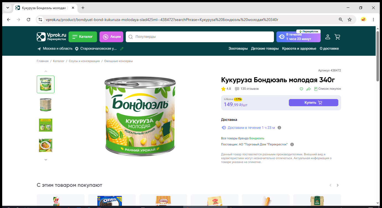The height and width of the screenshot is (208, 382).
Task: Click the page vertical scrollbar
Action: coord(378,56)
